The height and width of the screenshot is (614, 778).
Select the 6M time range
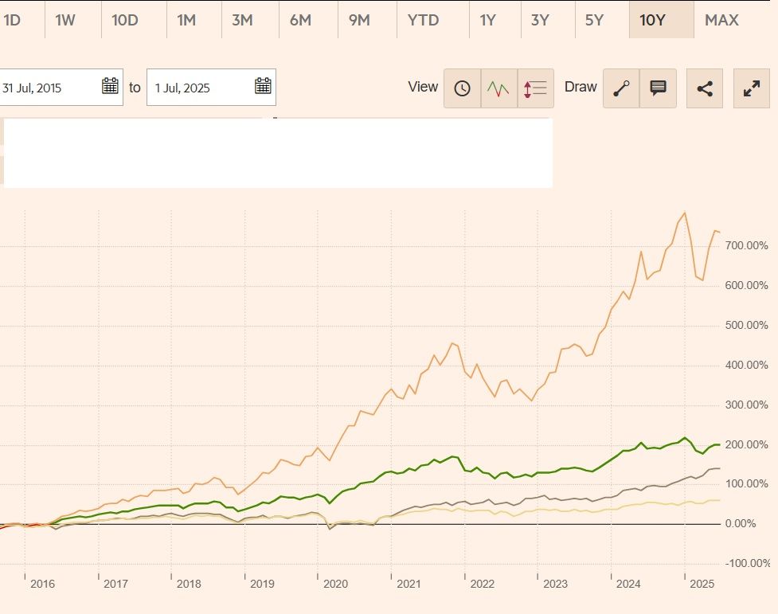[x=300, y=20]
